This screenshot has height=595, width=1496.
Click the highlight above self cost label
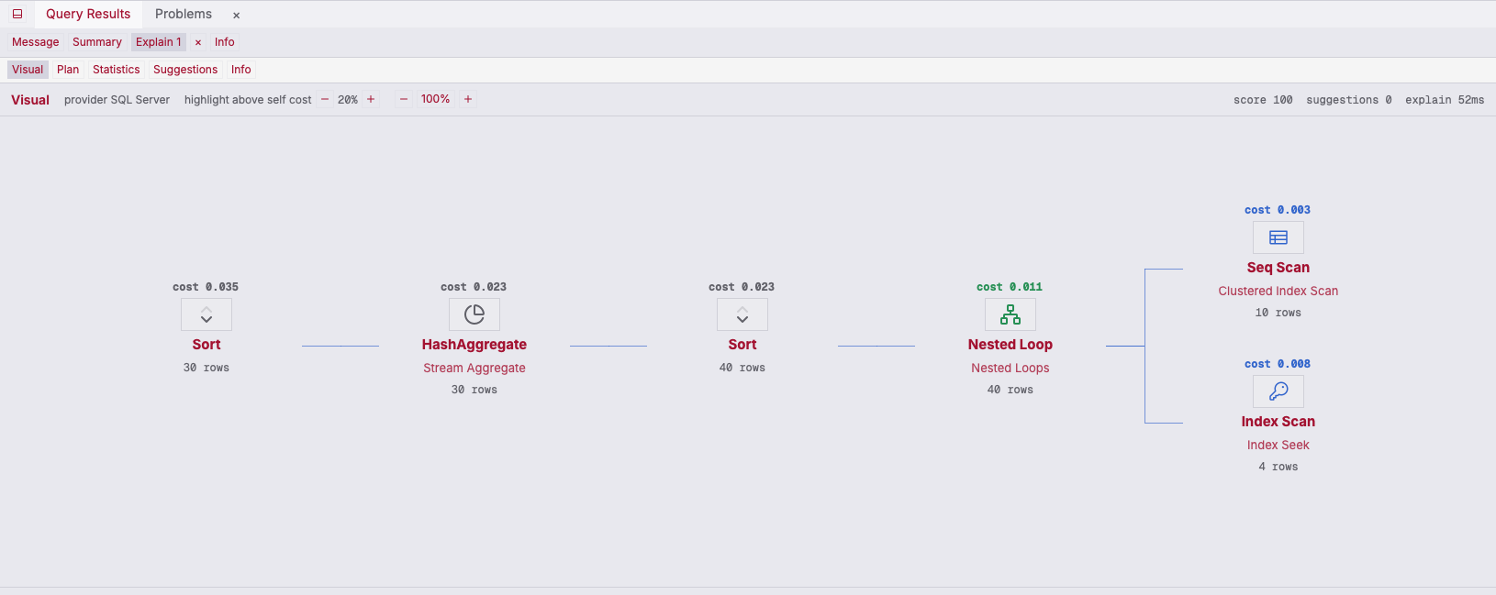pyautogui.click(x=248, y=100)
